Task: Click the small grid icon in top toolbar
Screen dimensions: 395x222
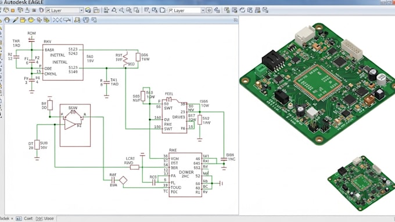Action: [34, 10]
